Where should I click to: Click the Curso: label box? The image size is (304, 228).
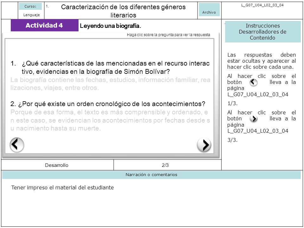click(30, 6)
